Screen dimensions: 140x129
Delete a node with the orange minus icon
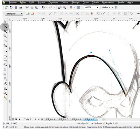pyautogui.click(x=33, y=14)
